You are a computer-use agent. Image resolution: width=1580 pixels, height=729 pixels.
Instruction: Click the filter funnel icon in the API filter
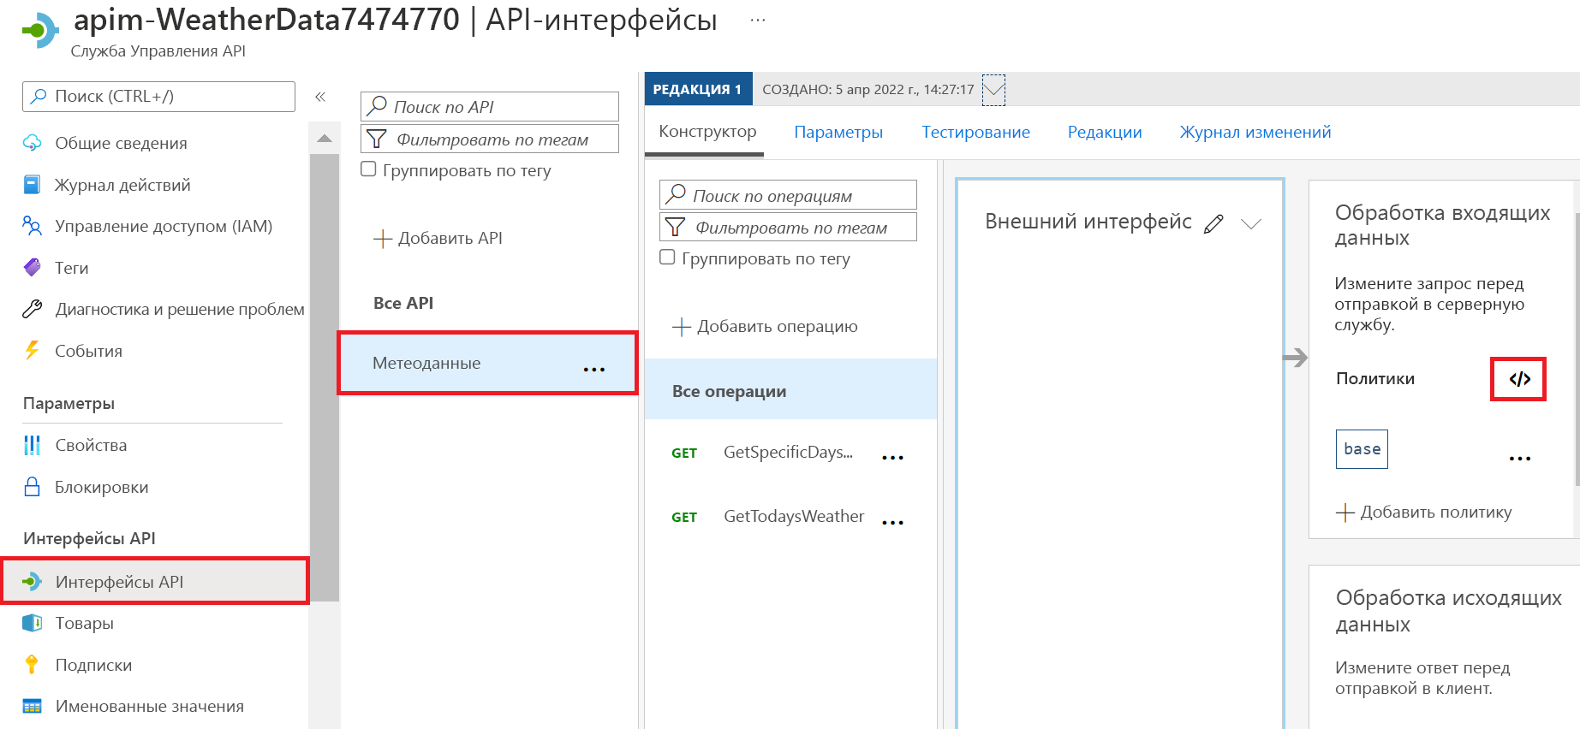[x=376, y=139]
